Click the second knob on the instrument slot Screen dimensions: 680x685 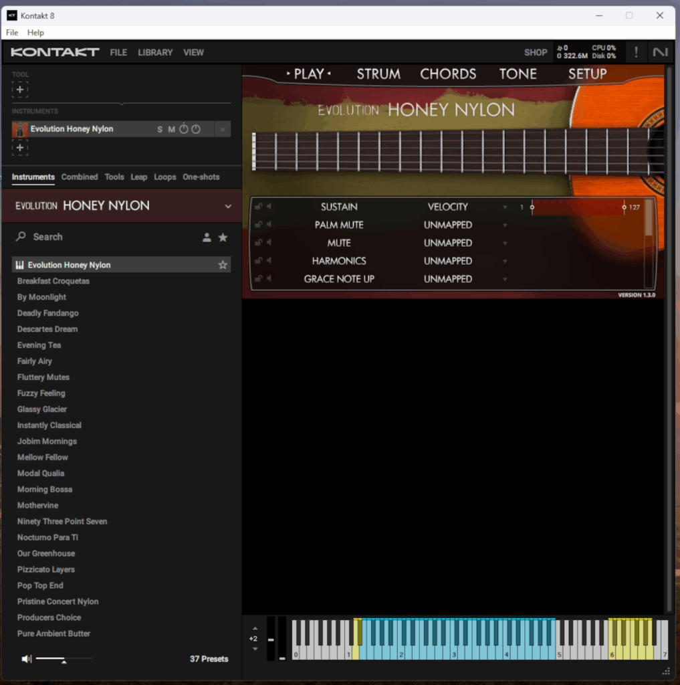click(196, 129)
